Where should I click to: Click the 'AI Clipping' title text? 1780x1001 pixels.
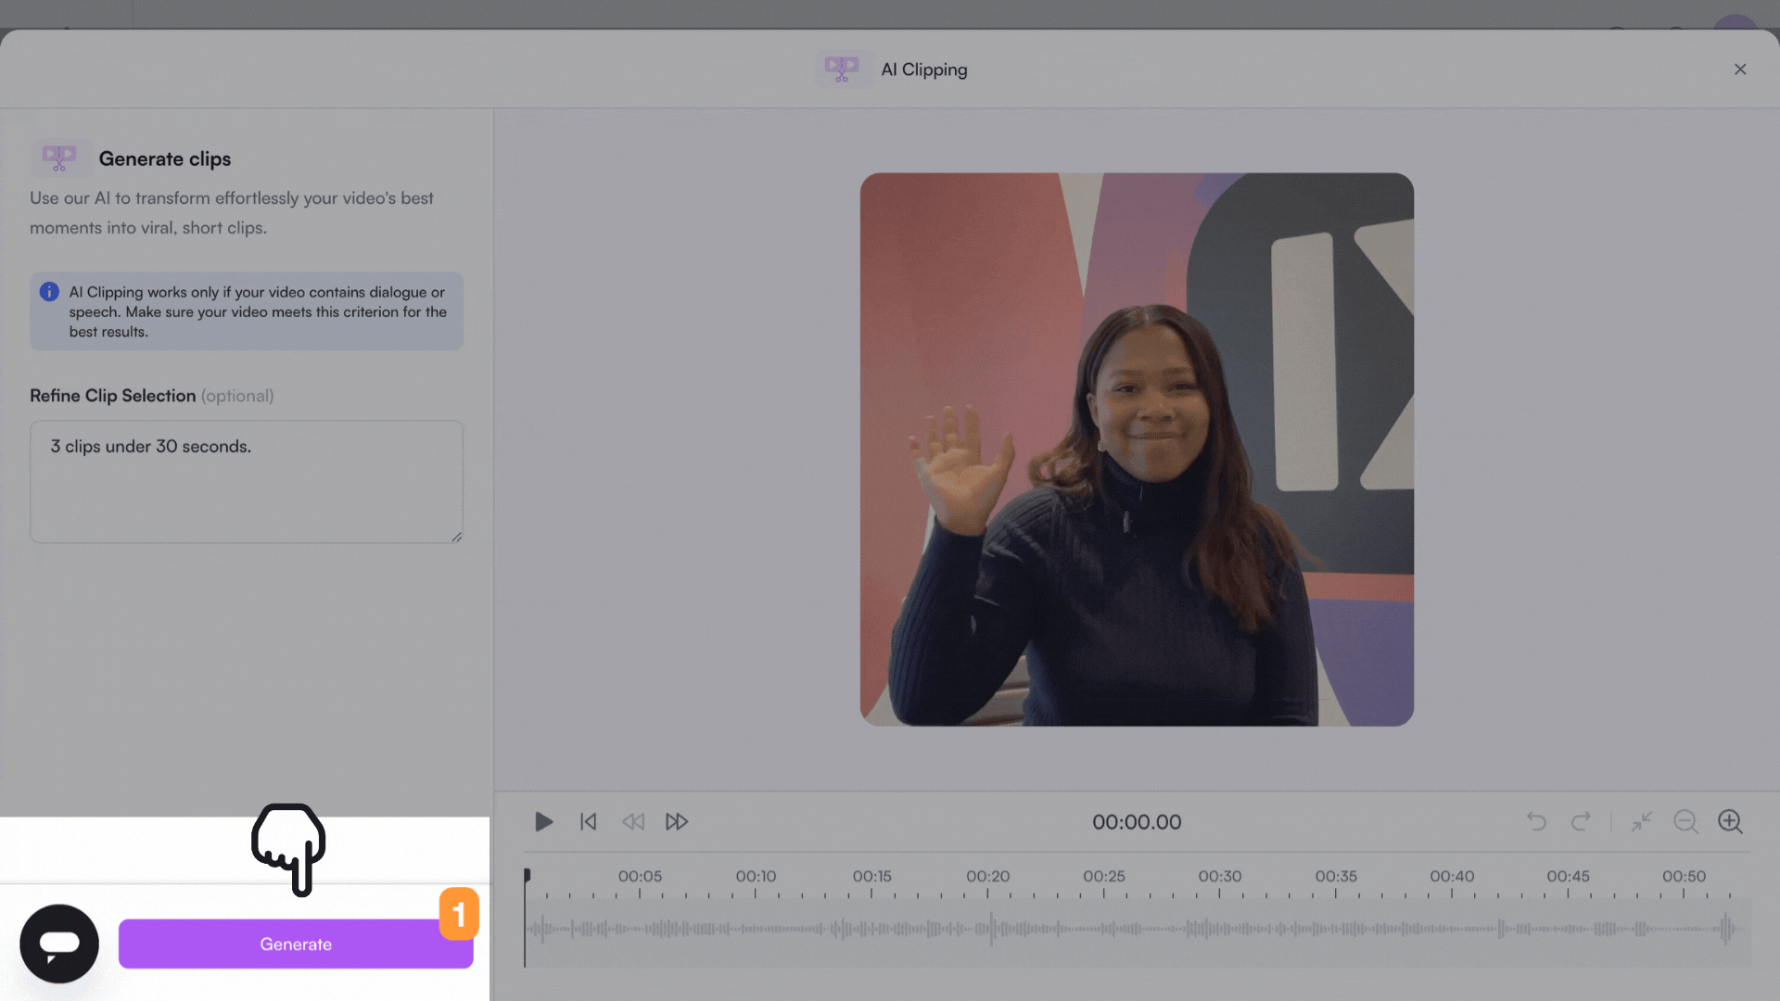924,70
